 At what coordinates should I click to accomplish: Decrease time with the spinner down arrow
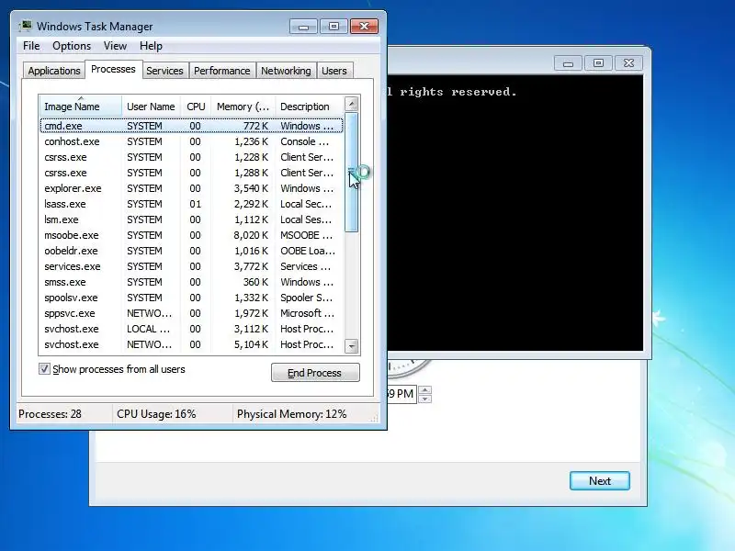(x=424, y=399)
